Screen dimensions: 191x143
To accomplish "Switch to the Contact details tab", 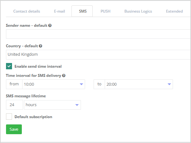I will point(27,11).
